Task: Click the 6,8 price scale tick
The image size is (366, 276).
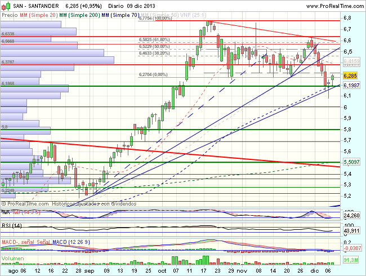Action: pos(347,18)
